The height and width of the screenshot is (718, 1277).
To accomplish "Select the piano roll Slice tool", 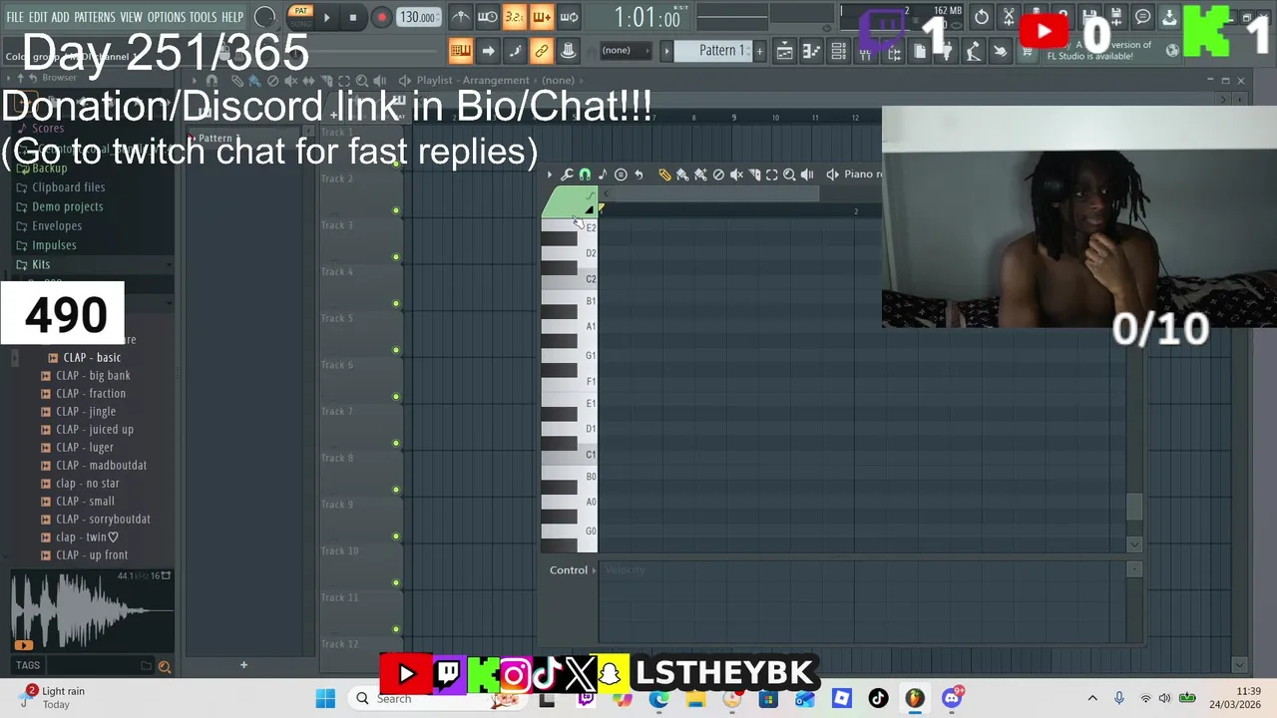I will pyautogui.click(x=754, y=175).
